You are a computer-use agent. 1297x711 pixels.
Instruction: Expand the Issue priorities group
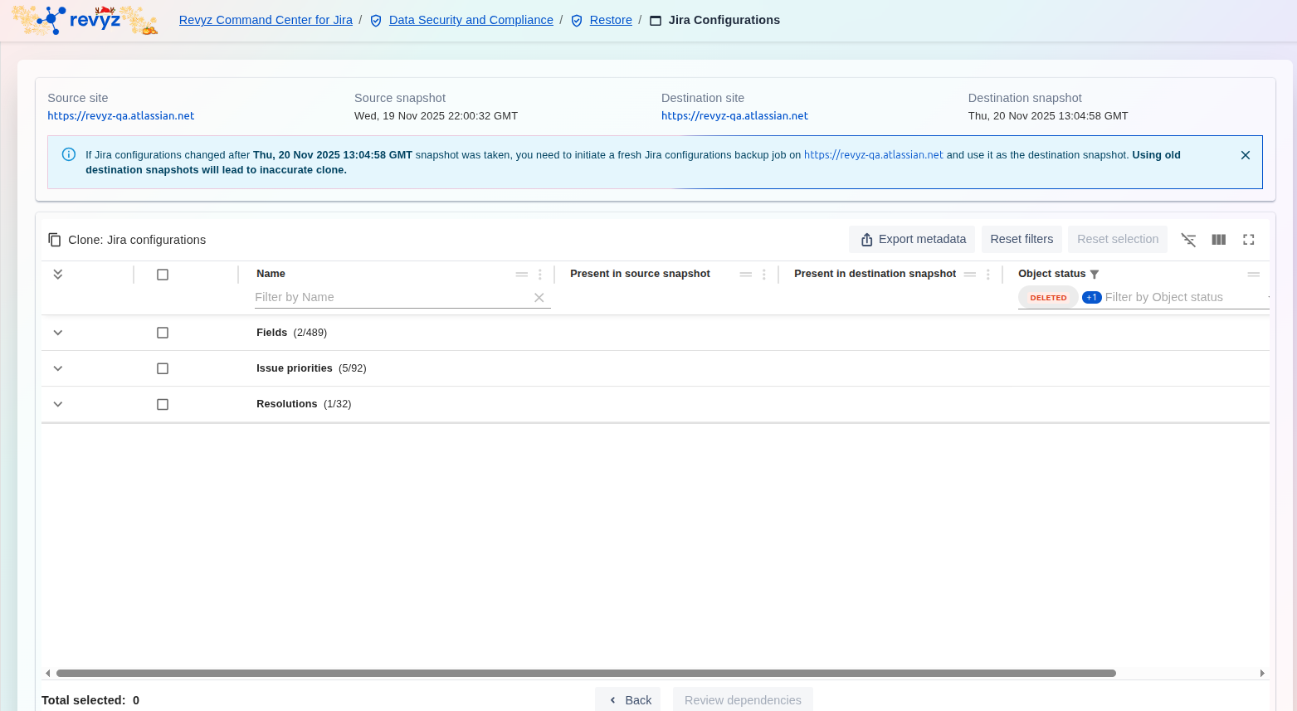58,368
